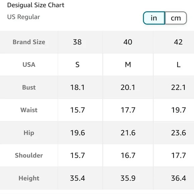Viewport: 194px width, 194px height.
Task: Click the Waist row label
Action: [29, 110]
